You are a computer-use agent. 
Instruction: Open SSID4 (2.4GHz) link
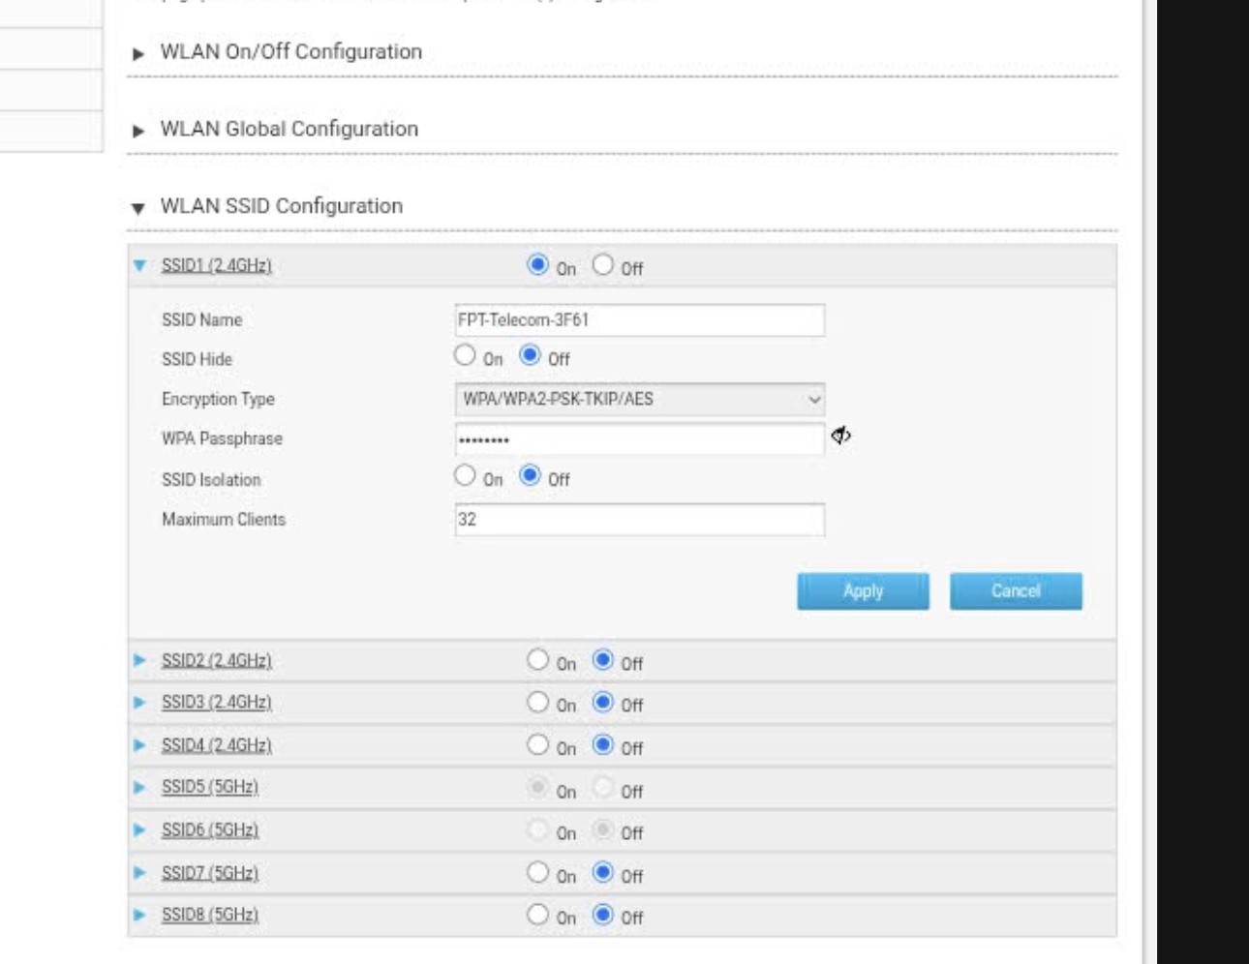[216, 745]
